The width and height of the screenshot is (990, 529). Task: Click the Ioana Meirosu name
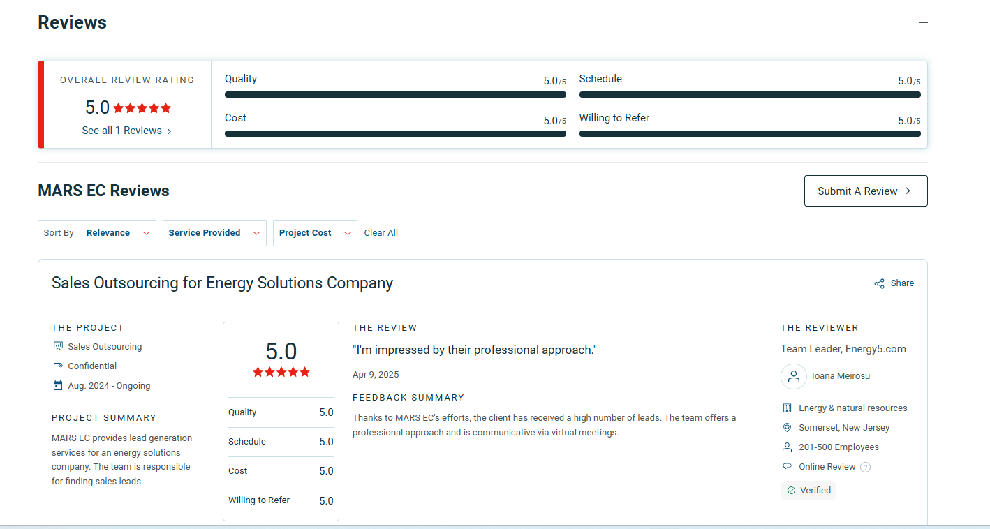point(841,376)
